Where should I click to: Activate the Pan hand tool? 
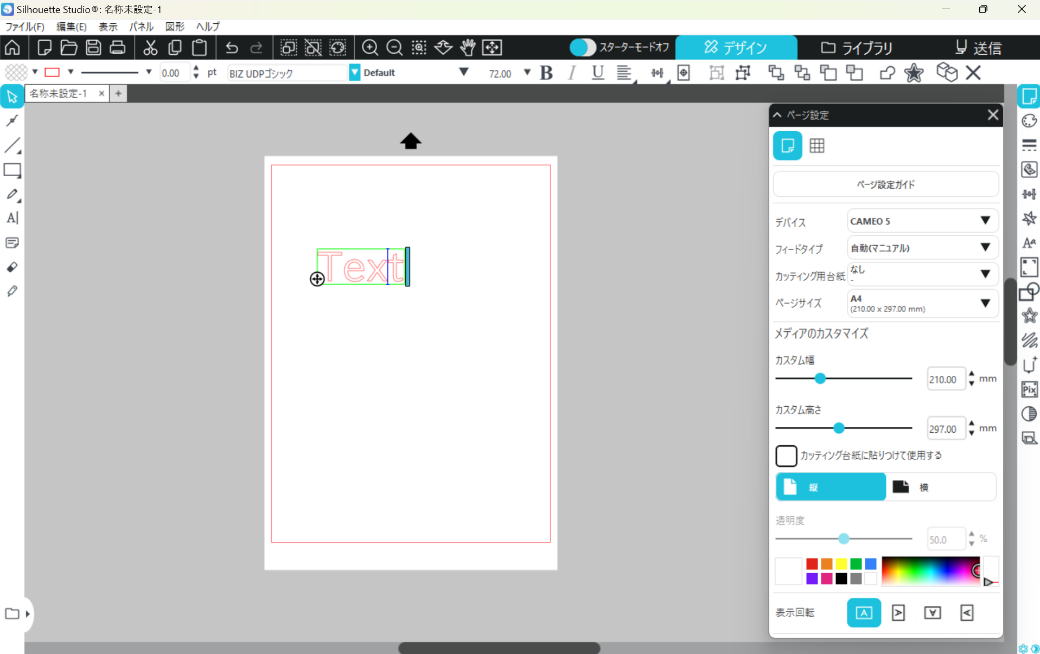468,48
